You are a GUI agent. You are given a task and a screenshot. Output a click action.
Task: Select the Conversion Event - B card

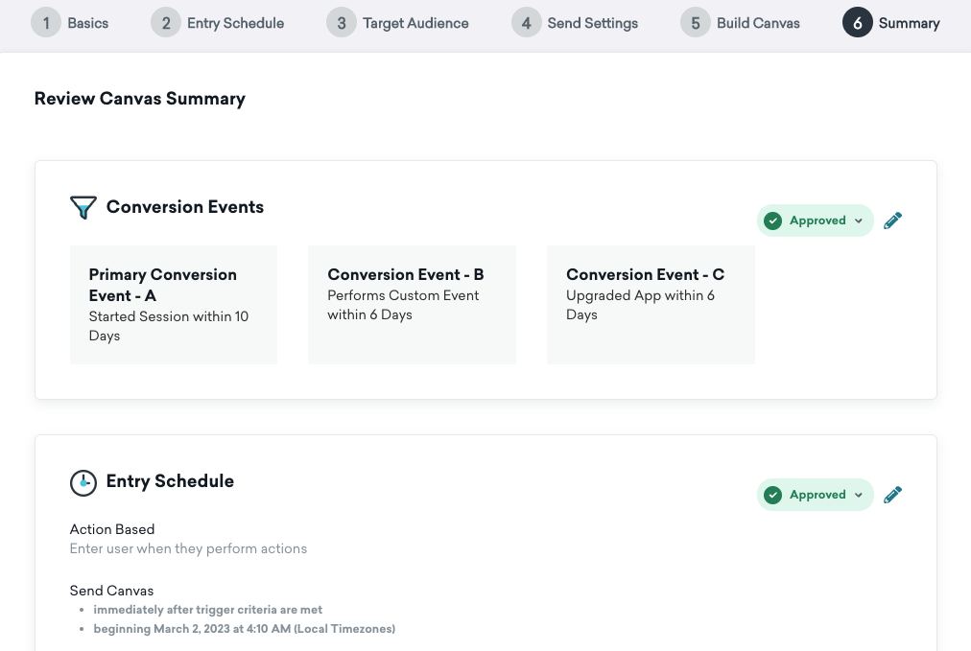412,305
